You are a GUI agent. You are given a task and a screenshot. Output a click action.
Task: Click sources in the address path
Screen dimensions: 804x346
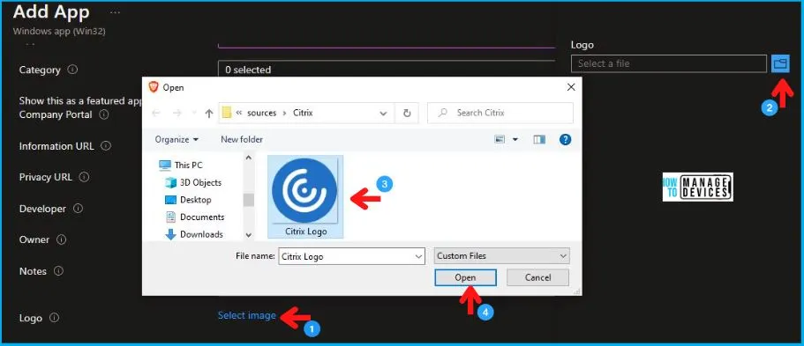[x=261, y=113]
